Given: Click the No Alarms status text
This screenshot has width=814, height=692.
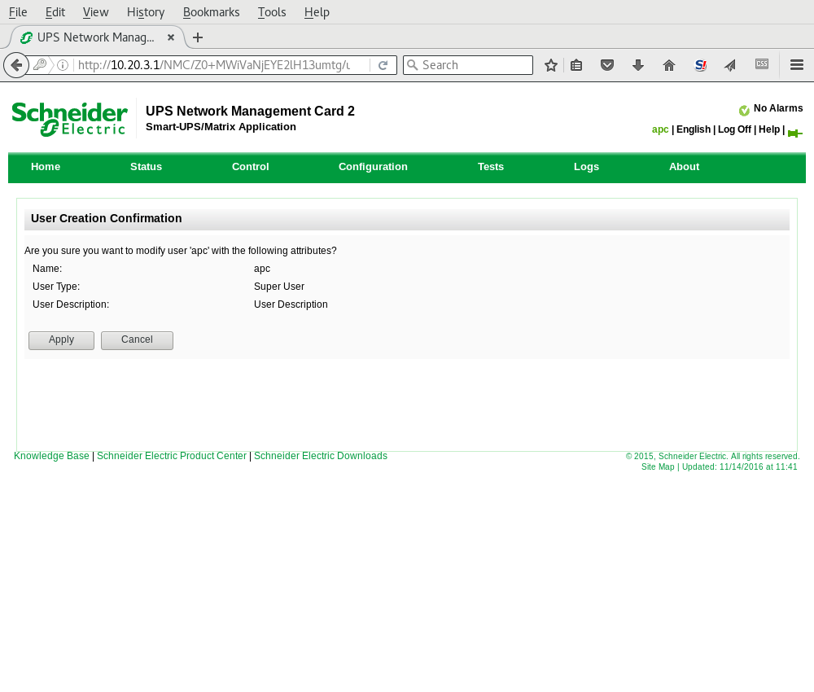Looking at the screenshot, I should [777, 108].
